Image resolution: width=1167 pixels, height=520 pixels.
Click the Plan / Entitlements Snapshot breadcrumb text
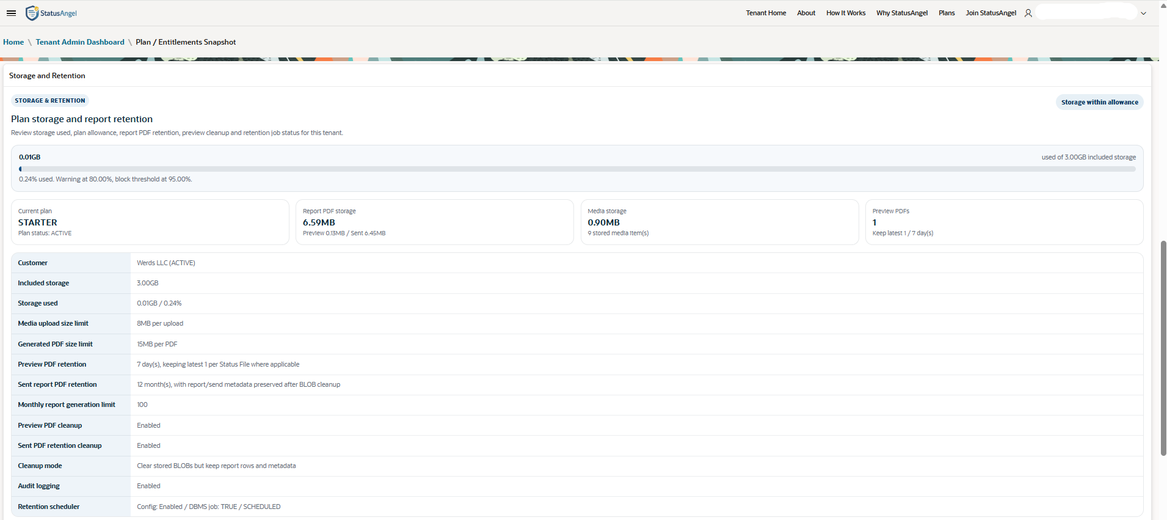pos(186,42)
